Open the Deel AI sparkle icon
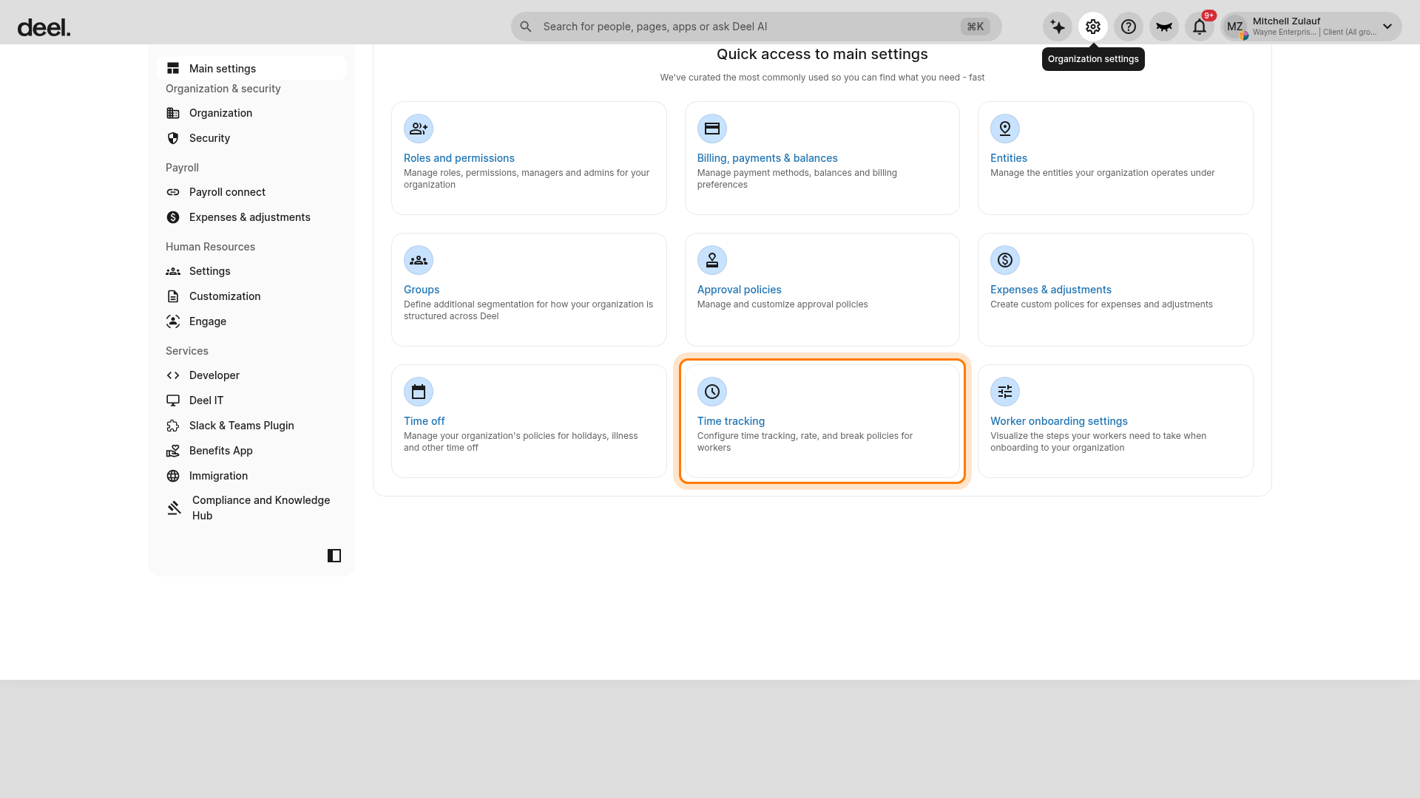This screenshot has height=798, width=1420. coord(1058,27)
